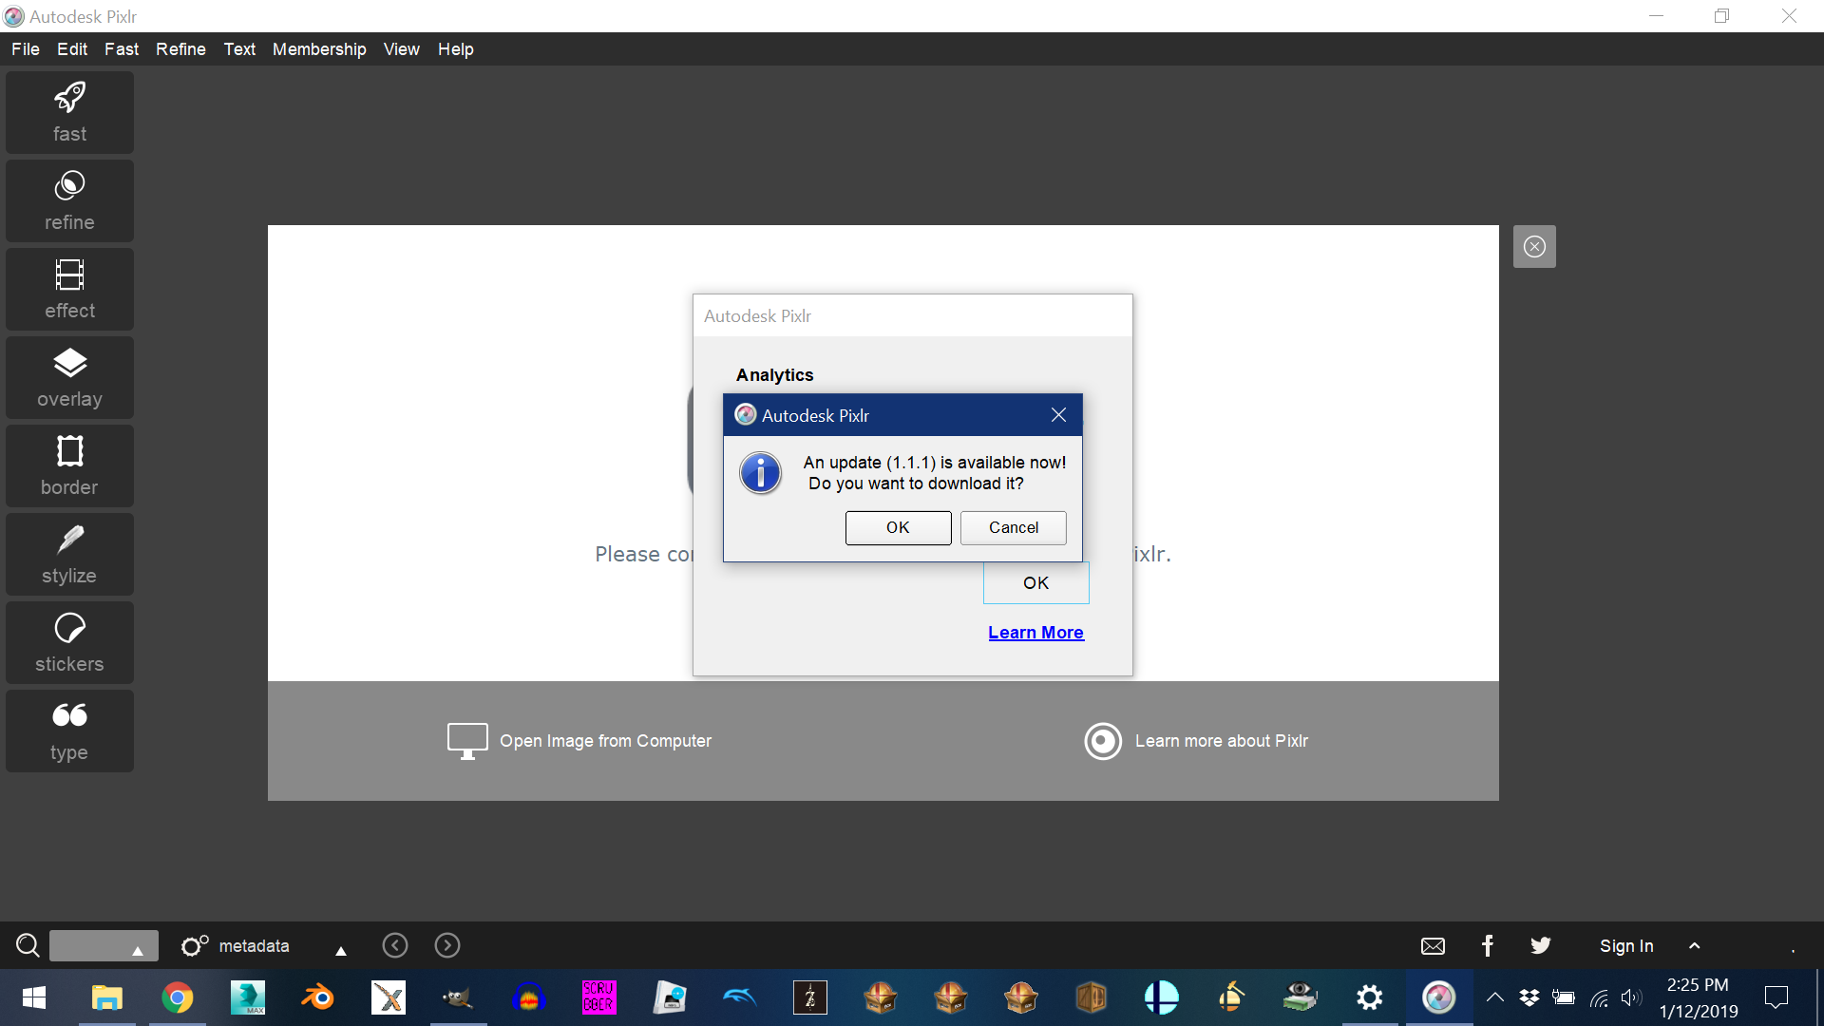Follow the Learn More link

(x=1035, y=633)
